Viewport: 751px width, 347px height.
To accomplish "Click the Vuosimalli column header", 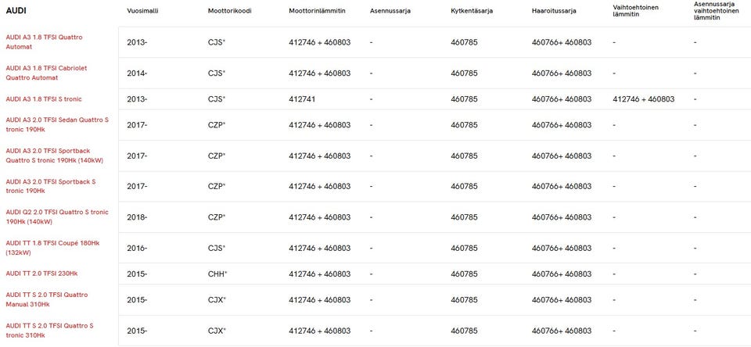I will [x=142, y=11].
